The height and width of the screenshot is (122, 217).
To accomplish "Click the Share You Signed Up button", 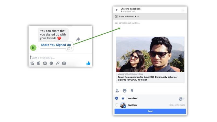I will click(x=56, y=45).
